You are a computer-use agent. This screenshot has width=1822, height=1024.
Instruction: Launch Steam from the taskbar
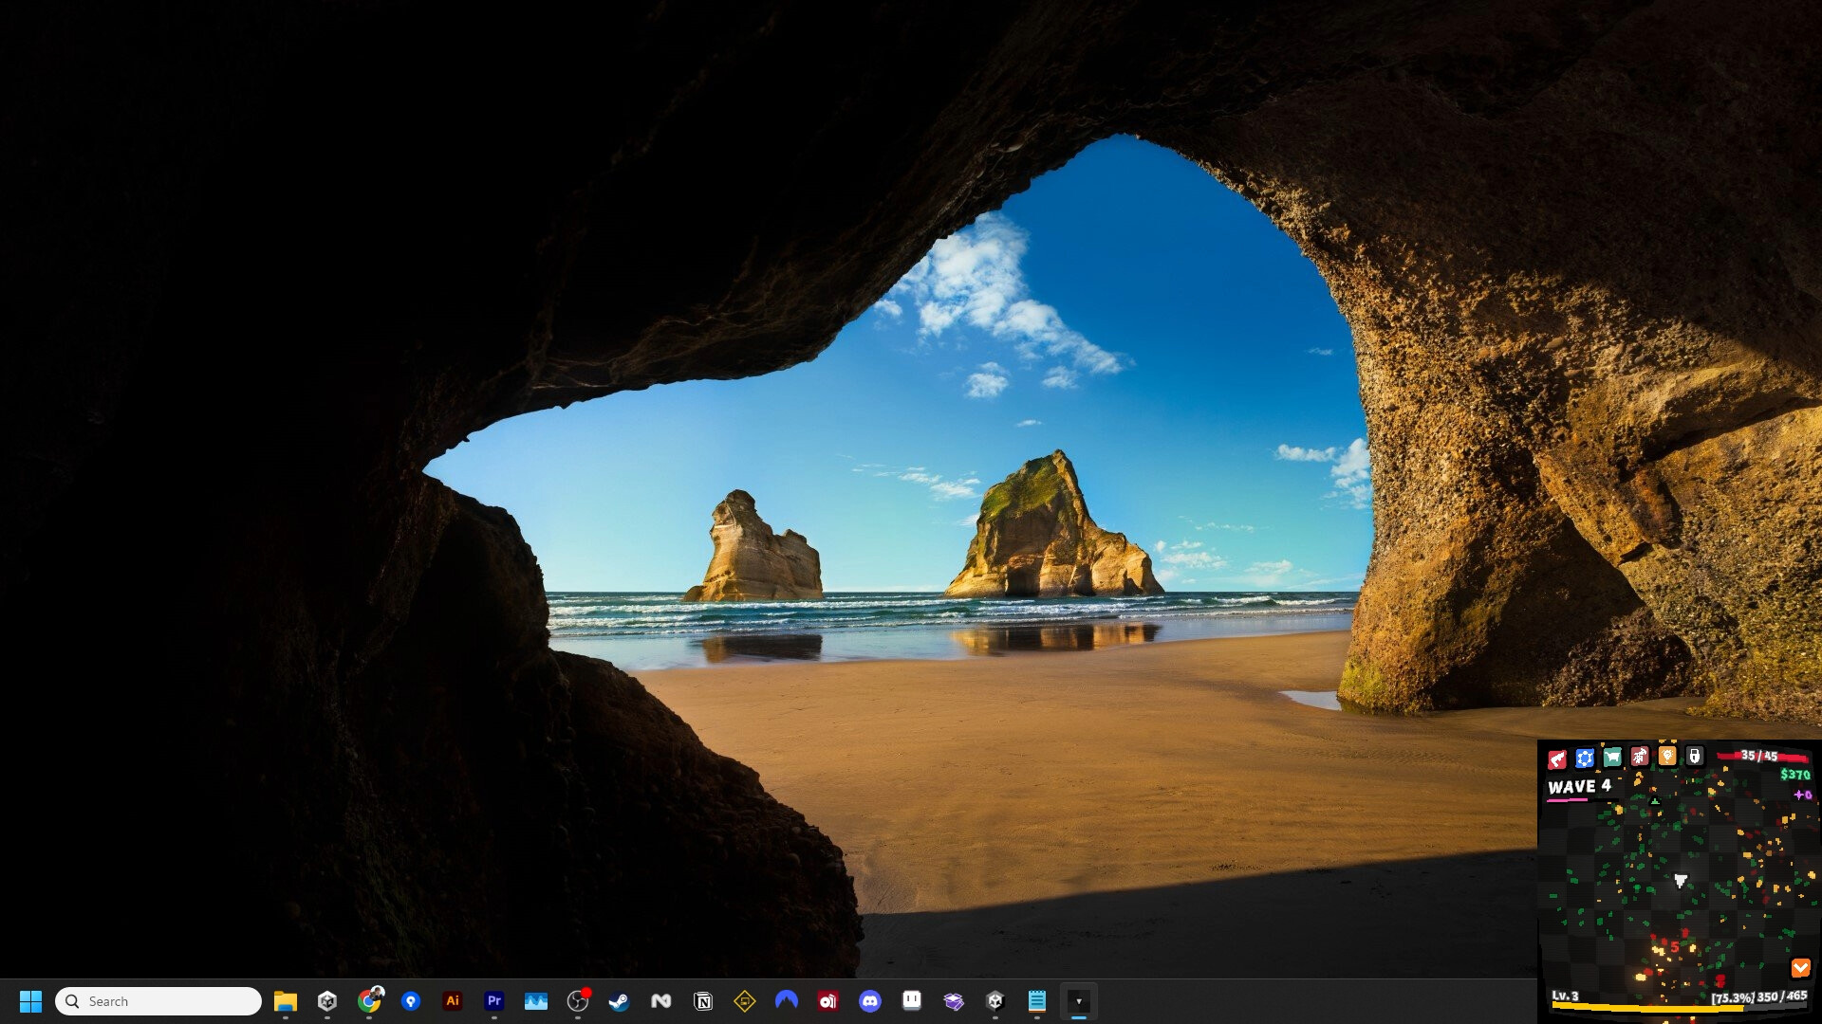(619, 1000)
